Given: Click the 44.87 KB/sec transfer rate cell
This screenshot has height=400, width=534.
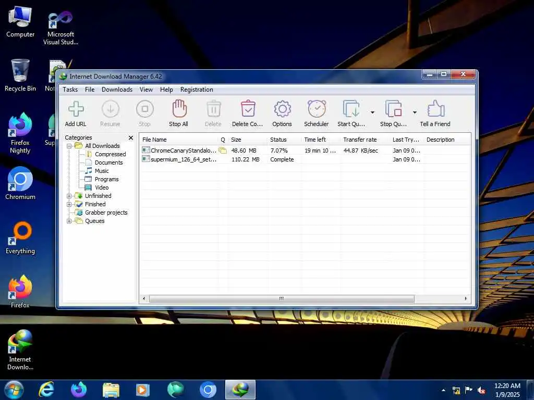Looking at the screenshot, I should (x=361, y=151).
